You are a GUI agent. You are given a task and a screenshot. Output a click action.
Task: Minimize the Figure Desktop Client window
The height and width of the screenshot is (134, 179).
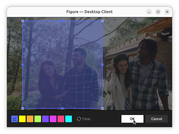coord(149,12)
